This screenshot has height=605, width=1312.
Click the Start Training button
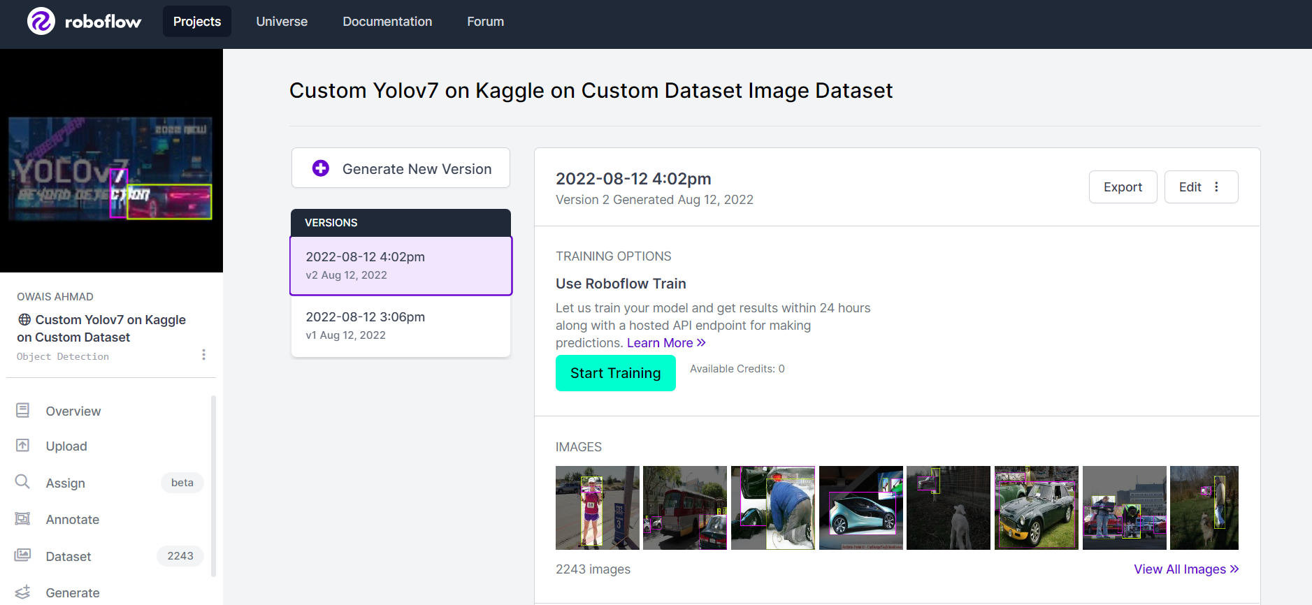pyautogui.click(x=615, y=373)
